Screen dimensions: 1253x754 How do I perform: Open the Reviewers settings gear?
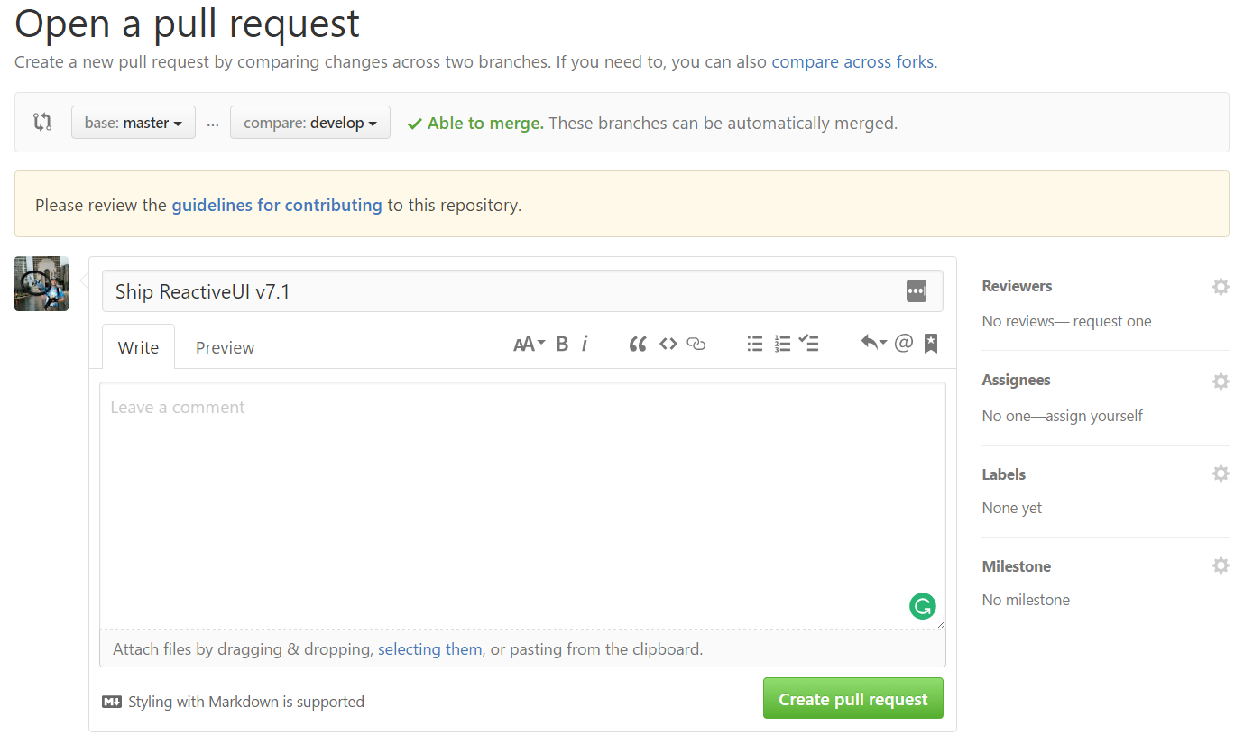pos(1221,287)
